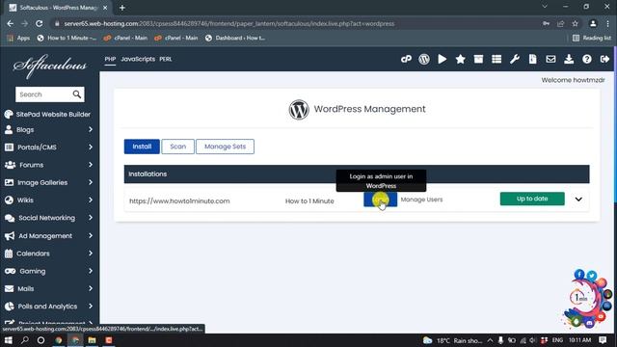The height and width of the screenshot is (347, 617).
Task: Click the admin Login button
Action: click(380, 200)
